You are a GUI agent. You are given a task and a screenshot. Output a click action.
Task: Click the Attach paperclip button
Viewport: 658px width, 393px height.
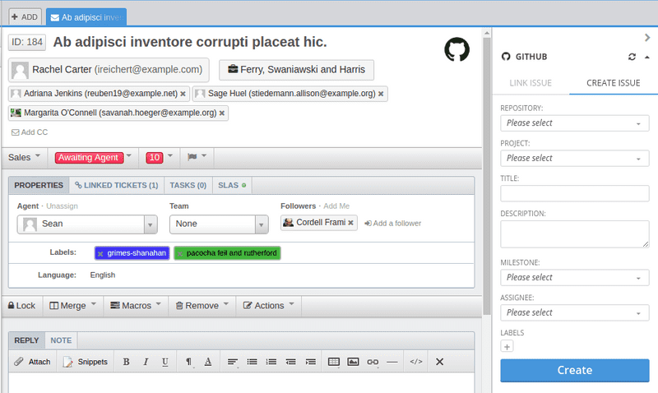pos(32,362)
